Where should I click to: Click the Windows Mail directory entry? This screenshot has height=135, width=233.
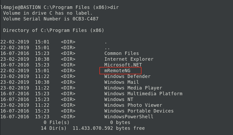(x=121, y=82)
